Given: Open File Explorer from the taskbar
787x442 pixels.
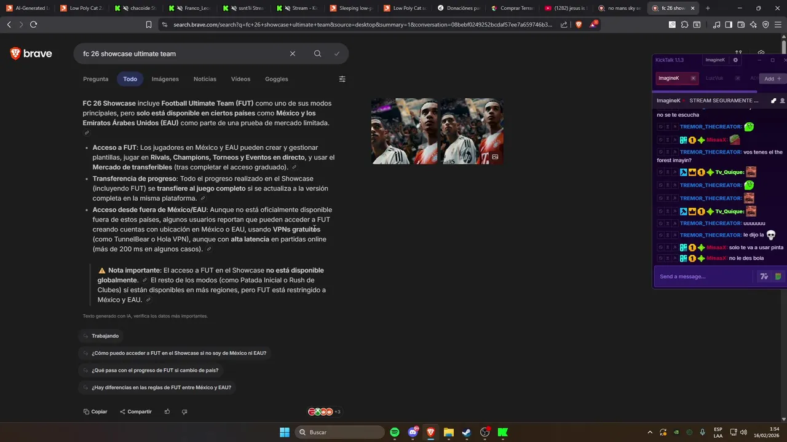Looking at the screenshot, I should pos(449,432).
